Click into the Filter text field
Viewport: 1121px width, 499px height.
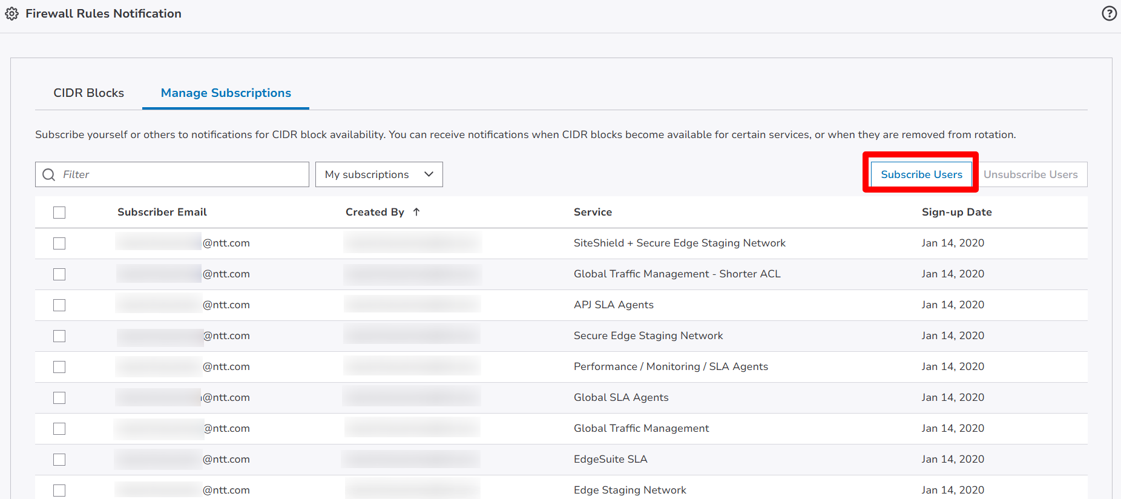(182, 174)
